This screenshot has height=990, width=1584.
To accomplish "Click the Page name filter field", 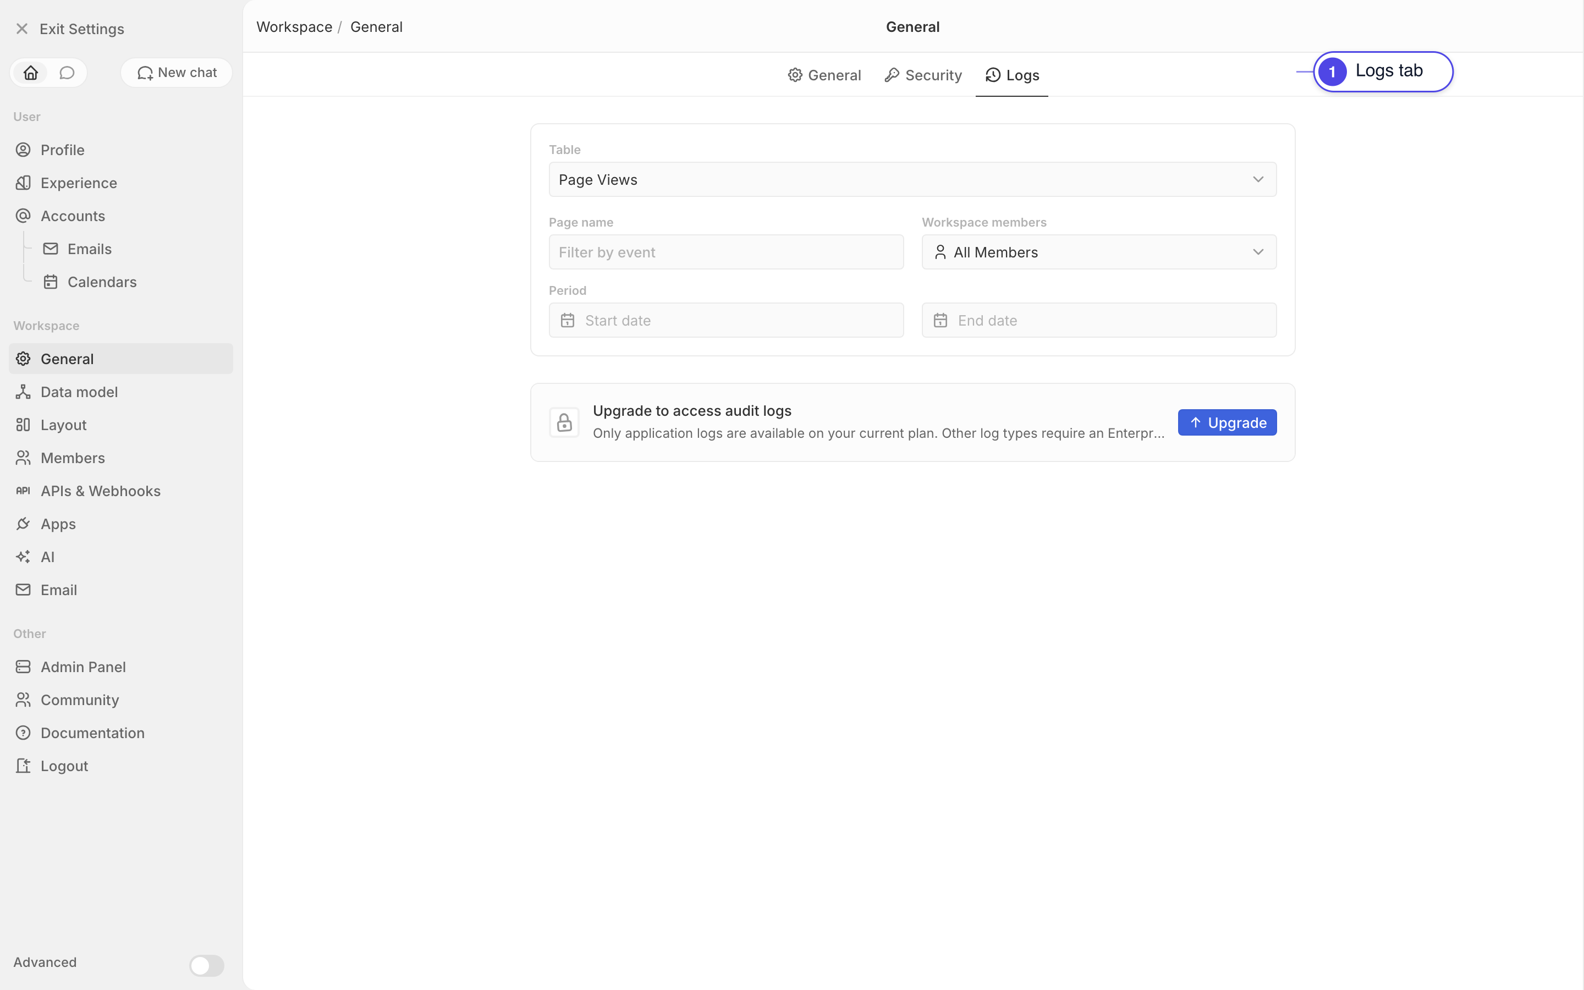I will click(726, 252).
